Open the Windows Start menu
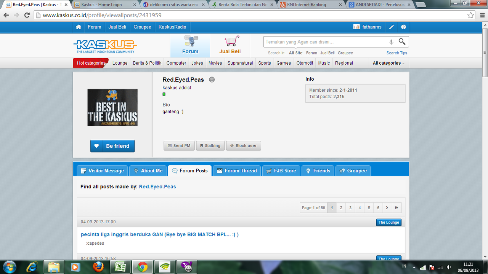488x274 pixels. [9, 267]
